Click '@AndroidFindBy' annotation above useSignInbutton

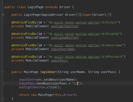24,22
